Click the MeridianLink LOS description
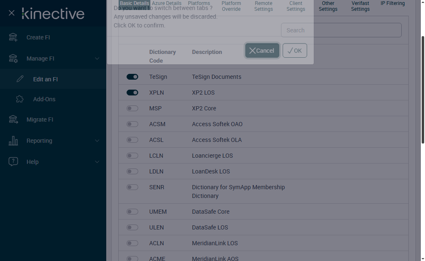Screen dimensions: 425x261 (x=215, y=243)
